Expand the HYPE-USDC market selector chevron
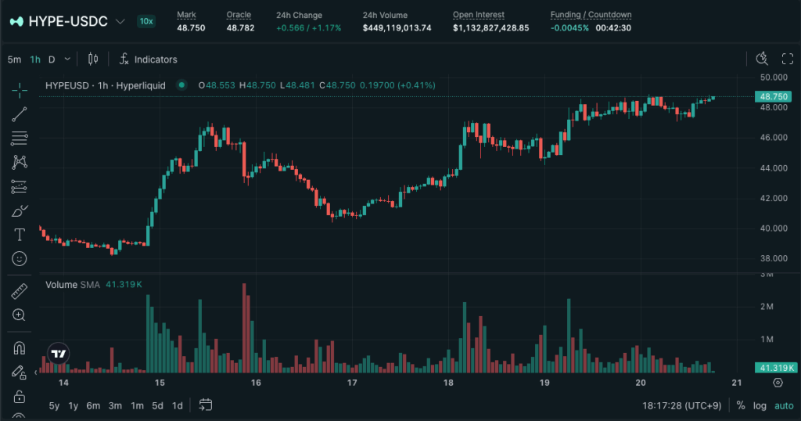 coord(120,21)
